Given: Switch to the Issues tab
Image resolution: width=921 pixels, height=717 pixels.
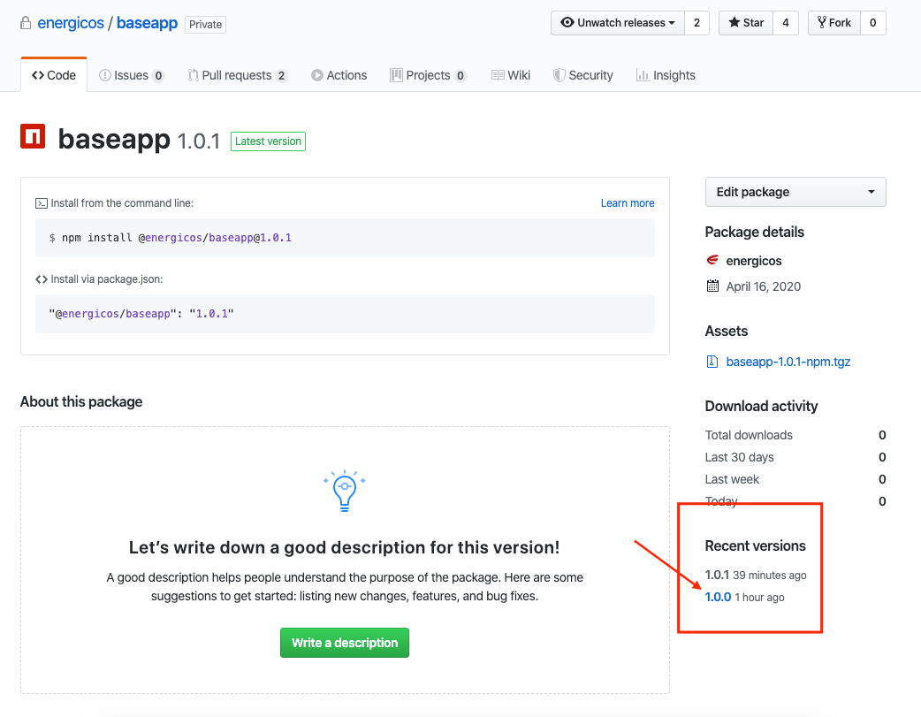Looking at the screenshot, I should [x=132, y=75].
